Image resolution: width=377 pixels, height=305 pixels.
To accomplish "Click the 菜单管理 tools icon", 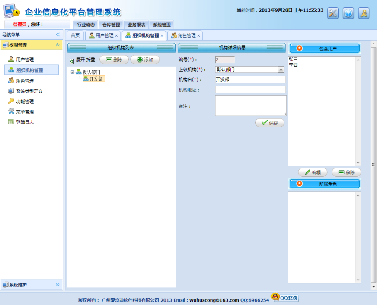I will pyautogui.click(x=11, y=111).
